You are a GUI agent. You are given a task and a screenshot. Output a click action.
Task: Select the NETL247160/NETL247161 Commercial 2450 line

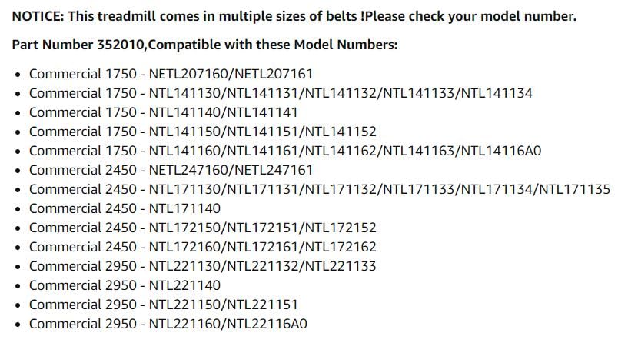tap(171, 170)
